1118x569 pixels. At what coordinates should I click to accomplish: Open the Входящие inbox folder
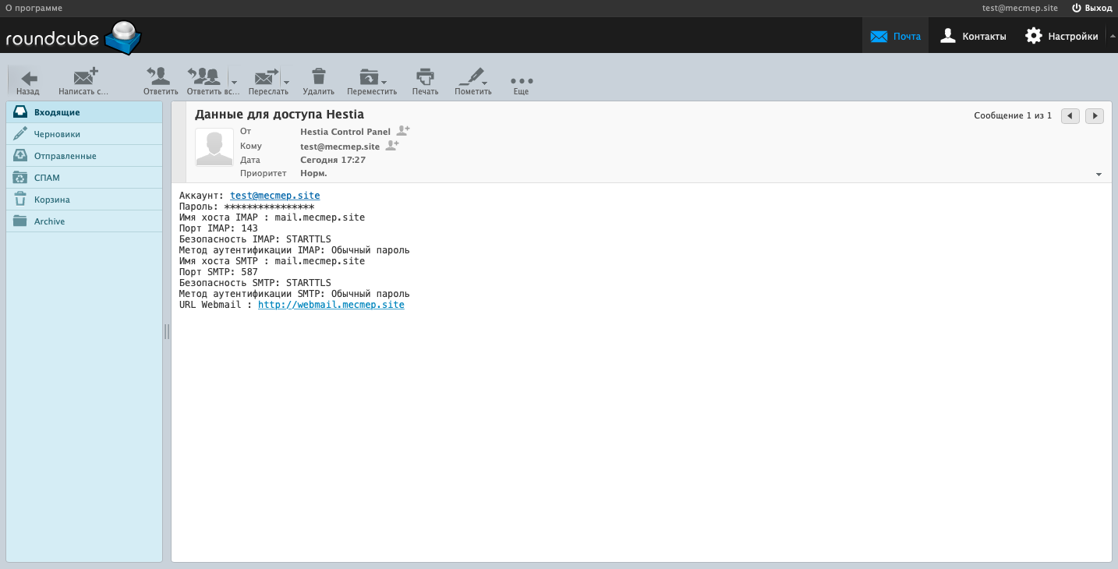(84, 112)
